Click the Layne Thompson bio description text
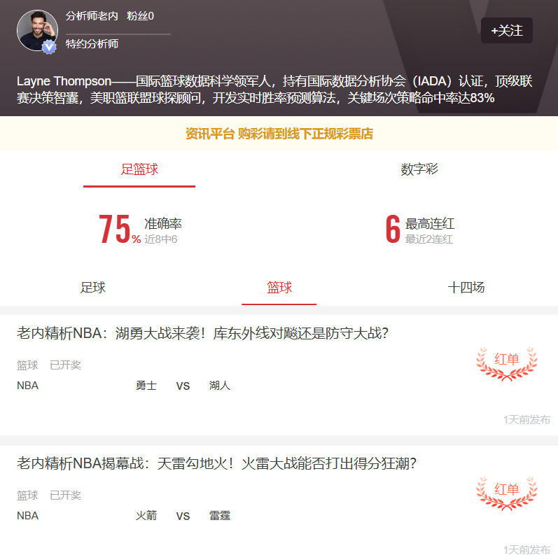Image resolution: width=558 pixels, height=555 pixels. (274, 90)
